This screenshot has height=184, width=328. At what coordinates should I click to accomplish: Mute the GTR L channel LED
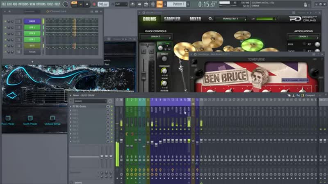[x=5, y=27]
